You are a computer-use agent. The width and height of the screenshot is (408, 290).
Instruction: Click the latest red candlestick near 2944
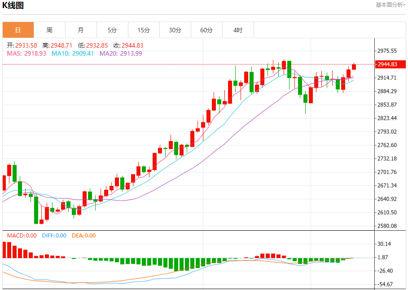click(x=354, y=66)
